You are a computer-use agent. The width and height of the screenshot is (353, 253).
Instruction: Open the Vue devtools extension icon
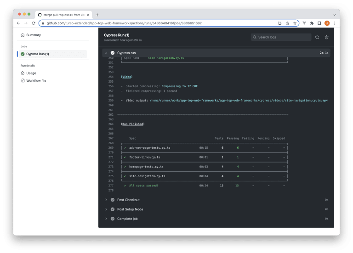pyautogui.click(x=304, y=23)
